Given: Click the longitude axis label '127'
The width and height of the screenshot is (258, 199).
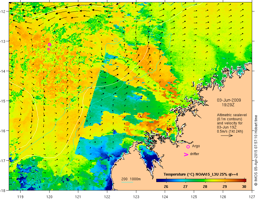Looking at the screenshot, I should 252,197.
